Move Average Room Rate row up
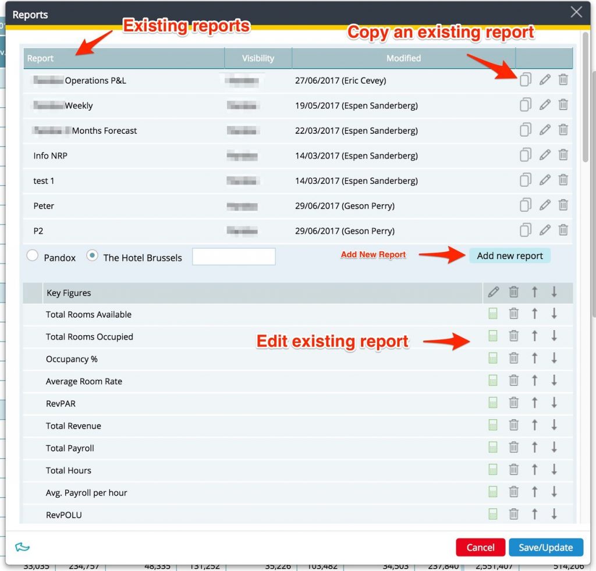596x571 pixels. pos(534,381)
